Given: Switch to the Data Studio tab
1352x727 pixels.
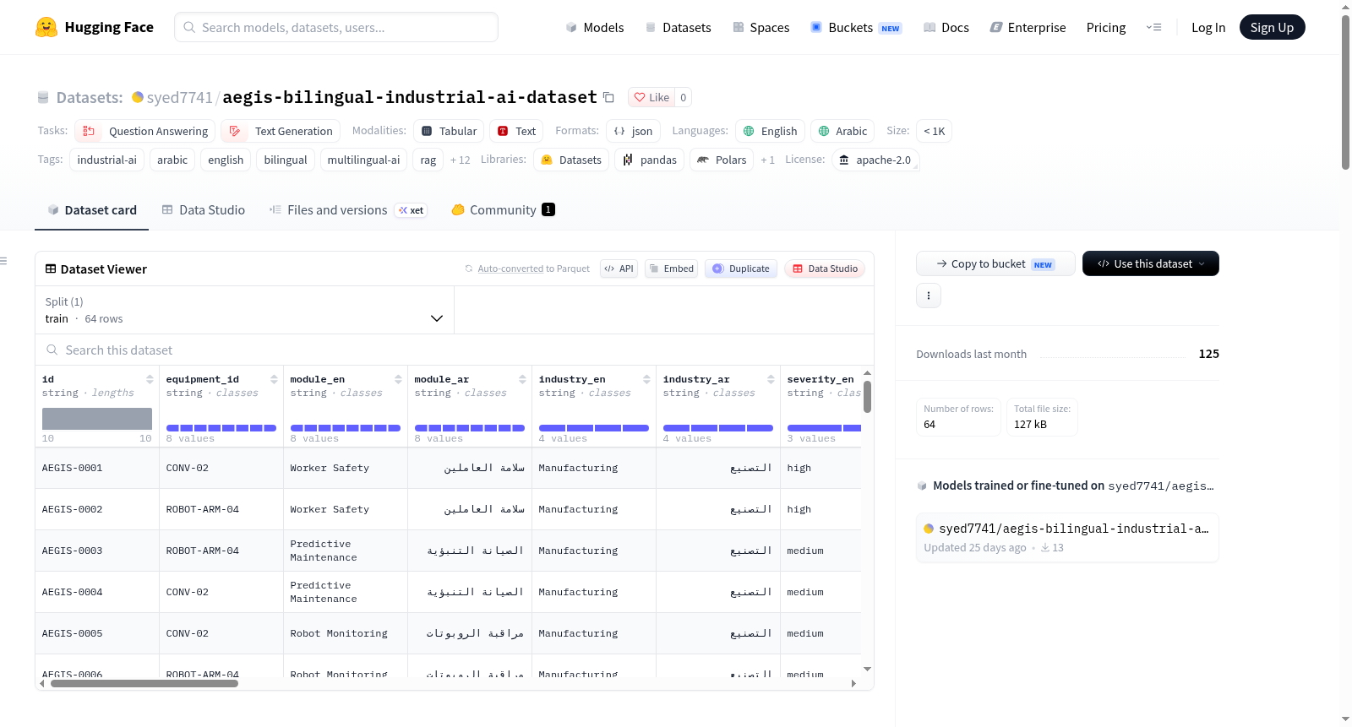Looking at the screenshot, I should coord(203,209).
